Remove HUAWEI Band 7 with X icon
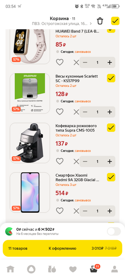 pyautogui.click(x=76, y=62)
